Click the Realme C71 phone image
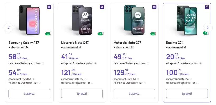The width and height of the screenshot is (216, 105). click(x=187, y=20)
